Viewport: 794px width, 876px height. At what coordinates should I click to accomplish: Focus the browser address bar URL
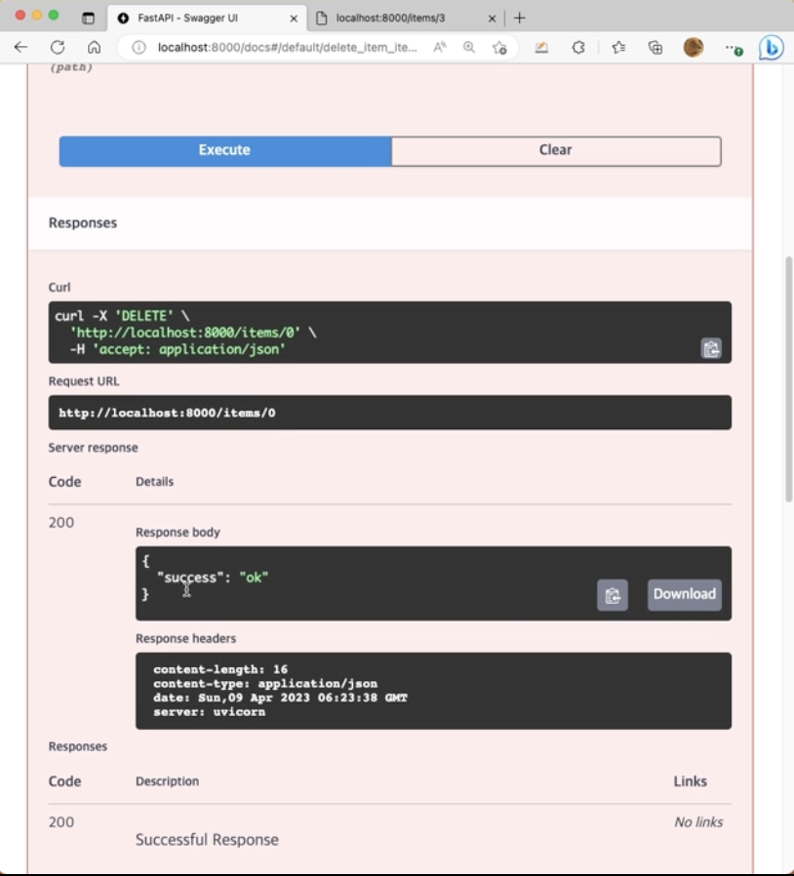287,48
